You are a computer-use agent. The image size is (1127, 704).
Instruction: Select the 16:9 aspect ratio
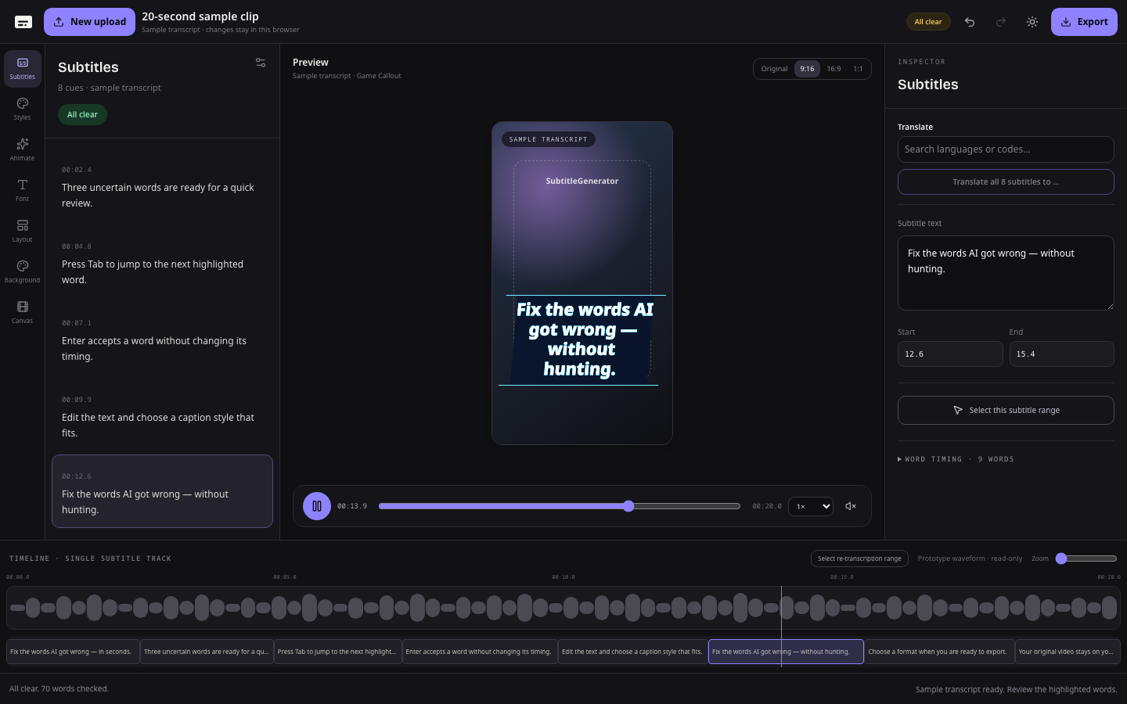pyautogui.click(x=834, y=69)
